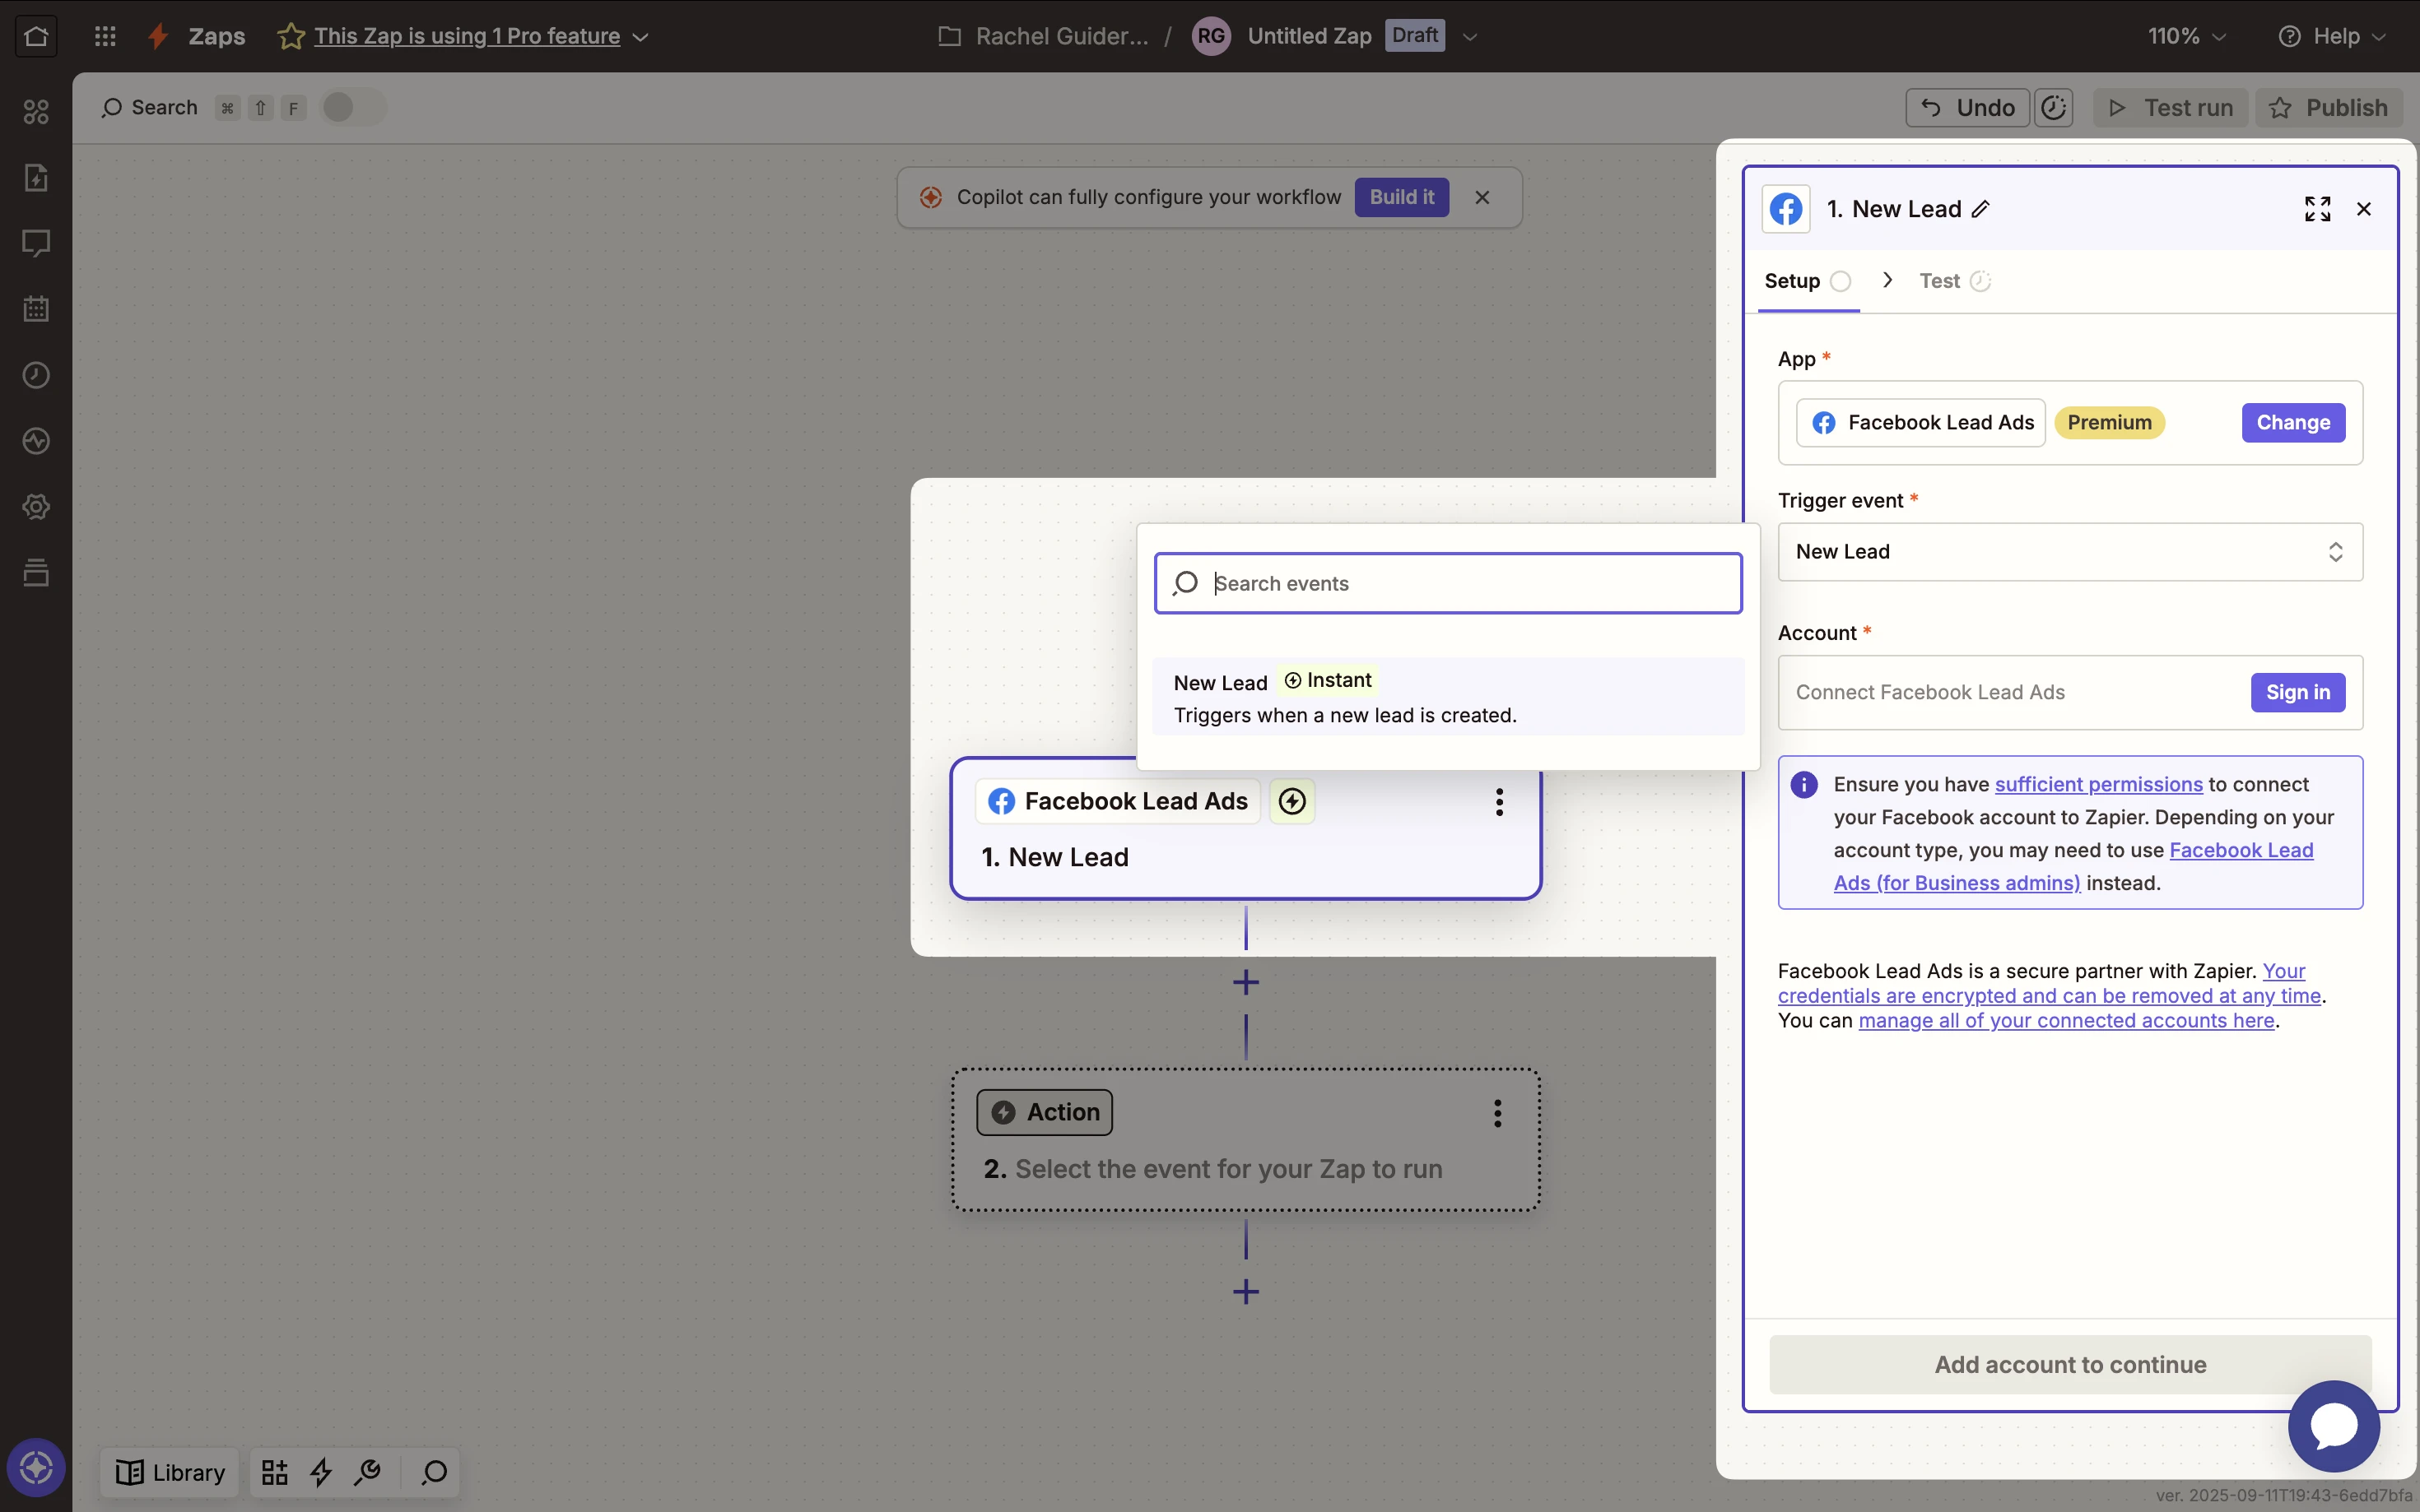The image size is (2420, 1512).
Task: Click Zaps in the top bar
Action: point(216,36)
